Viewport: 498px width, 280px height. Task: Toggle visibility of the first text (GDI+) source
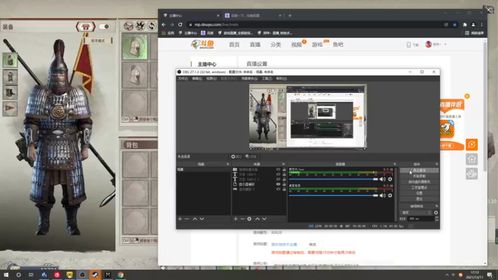click(278, 174)
